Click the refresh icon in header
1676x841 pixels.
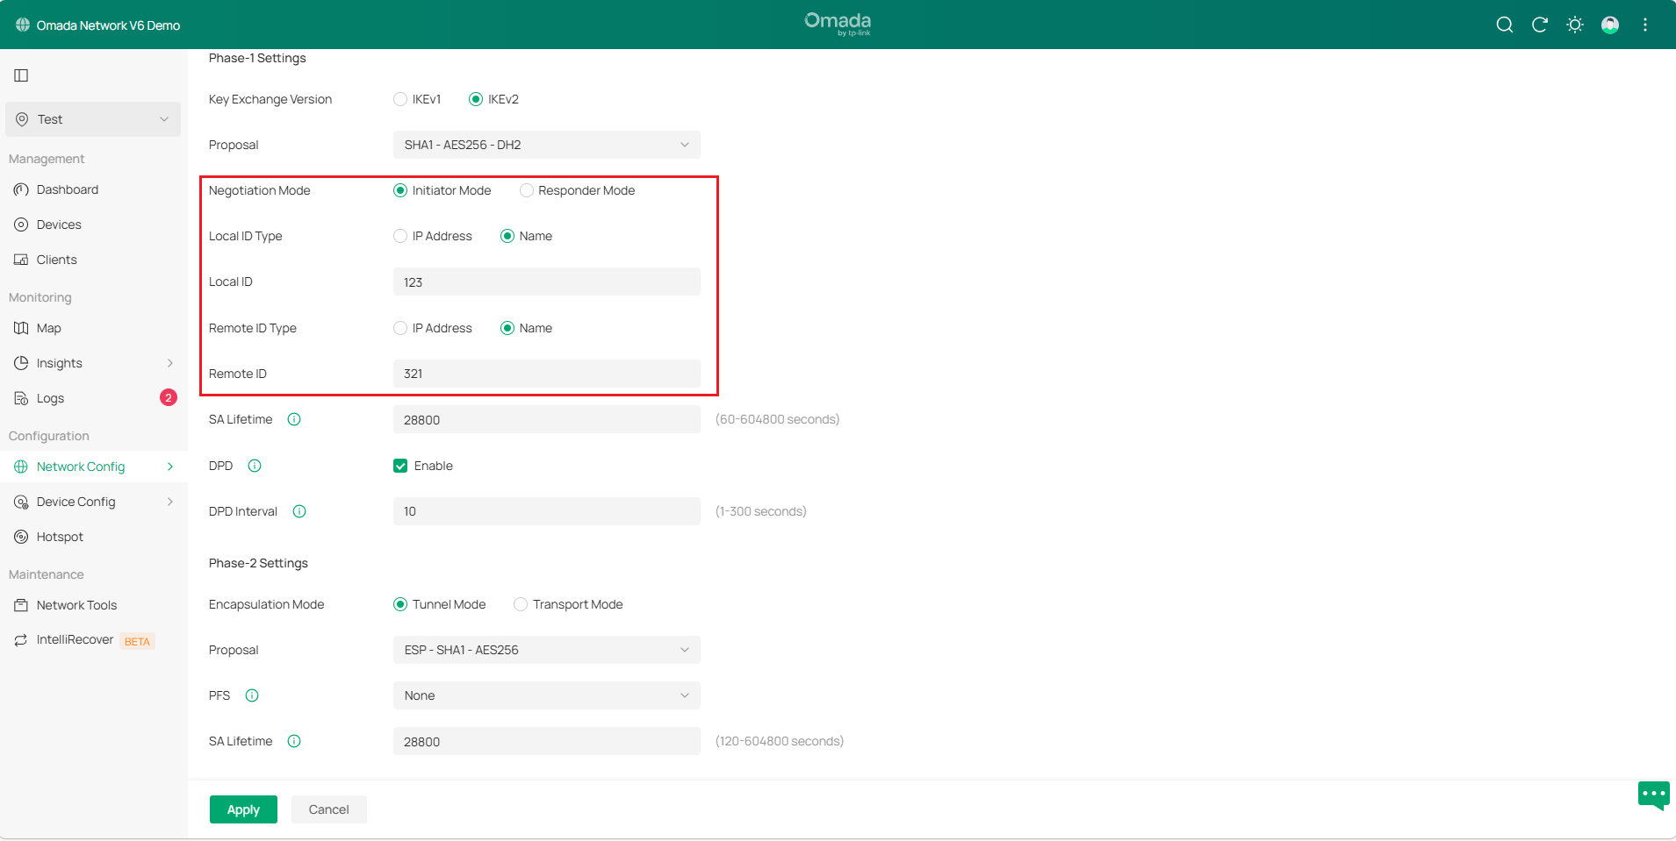pos(1539,25)
